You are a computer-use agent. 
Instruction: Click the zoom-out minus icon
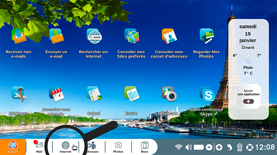pos(209,147)
